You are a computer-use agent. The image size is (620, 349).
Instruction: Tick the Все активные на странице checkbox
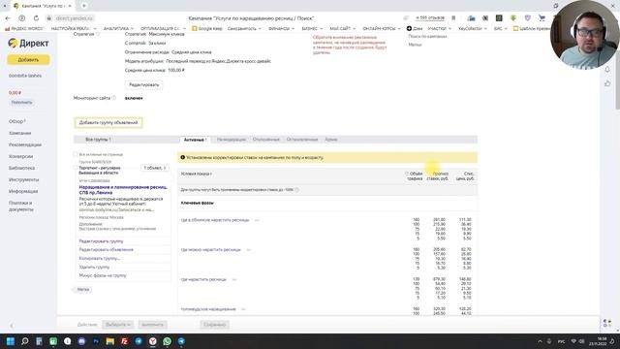pyautogui.click(x=76, y=154)
